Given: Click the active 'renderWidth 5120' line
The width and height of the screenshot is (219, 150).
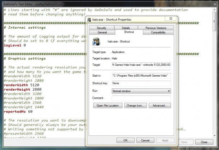Looking at the screenshot, I should (22, 85).
